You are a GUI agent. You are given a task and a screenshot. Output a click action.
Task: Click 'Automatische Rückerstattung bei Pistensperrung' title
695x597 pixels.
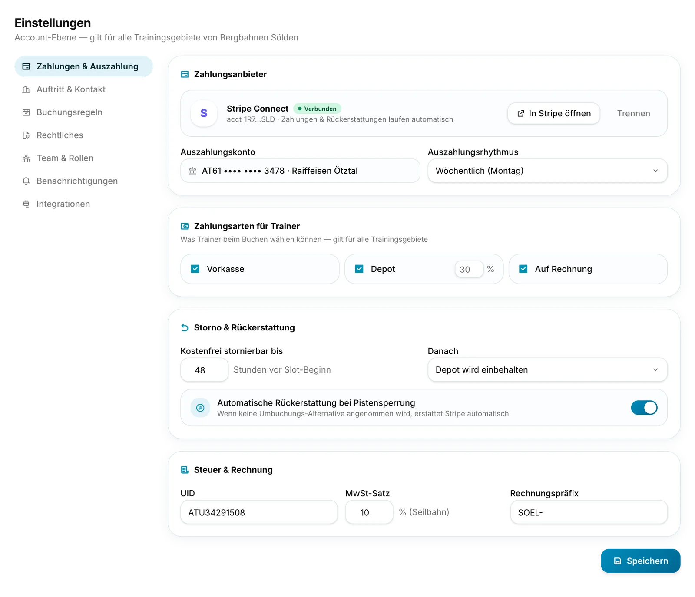pos(316,403)
